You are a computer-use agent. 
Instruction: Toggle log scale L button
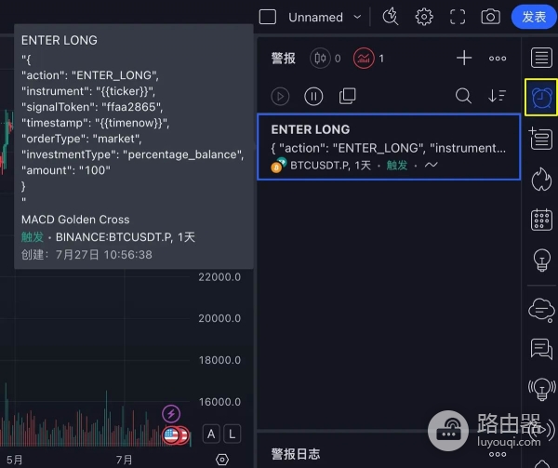tap(232, 434)
